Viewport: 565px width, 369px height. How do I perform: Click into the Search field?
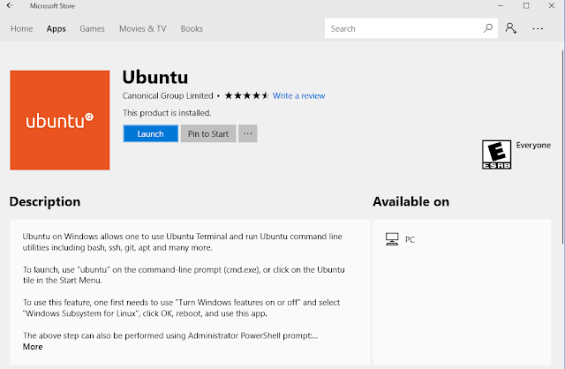(402, 28)
